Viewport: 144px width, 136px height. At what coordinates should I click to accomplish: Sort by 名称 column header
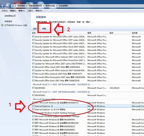coord(34,33)
